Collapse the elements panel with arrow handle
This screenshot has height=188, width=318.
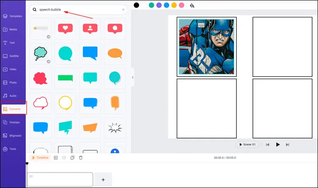click(x=133, y=77)
